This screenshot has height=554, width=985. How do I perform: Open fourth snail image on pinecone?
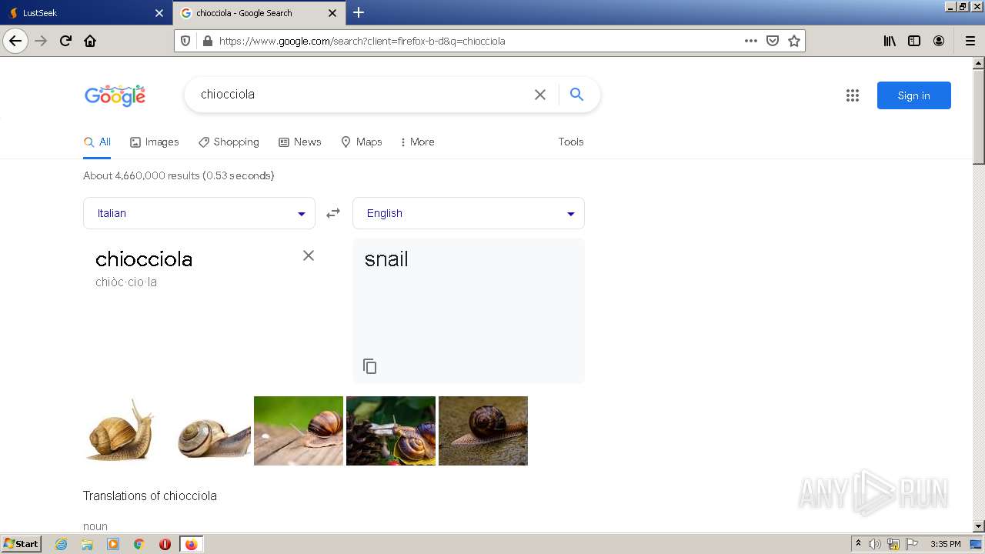[x=391, y=431]
